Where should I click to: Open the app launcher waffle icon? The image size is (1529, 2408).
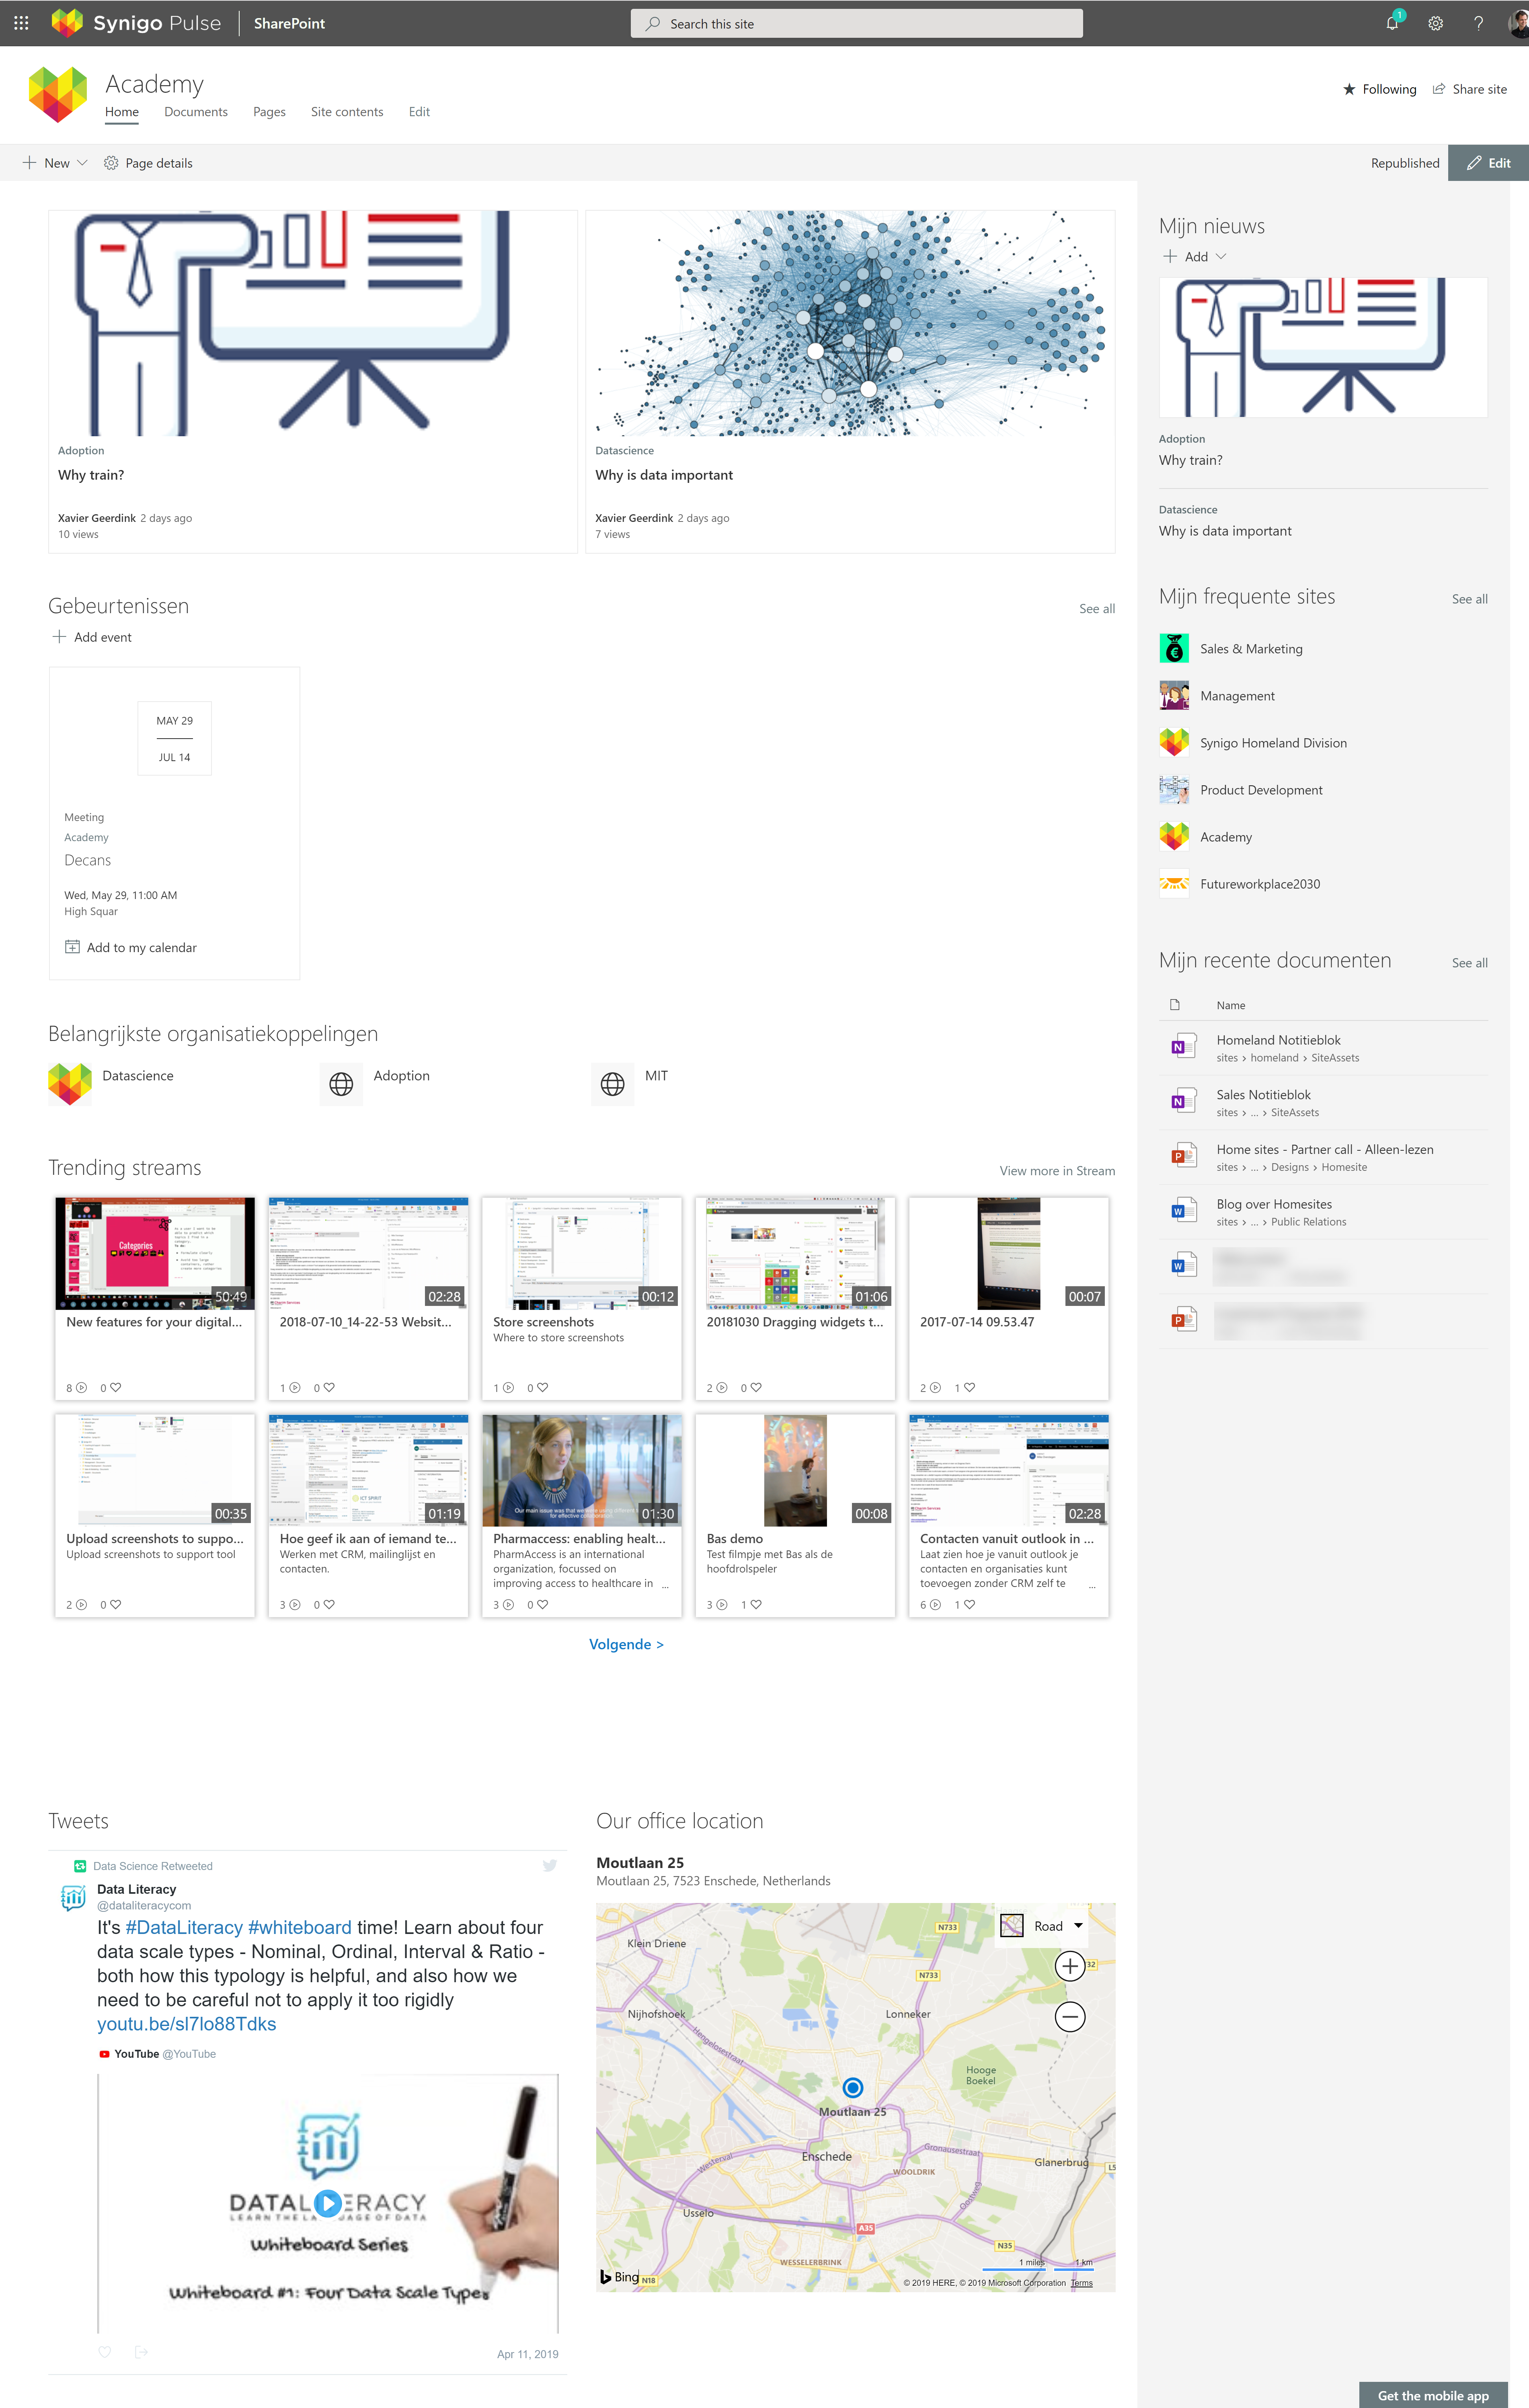pyautogui.click(x=21, y=23)
